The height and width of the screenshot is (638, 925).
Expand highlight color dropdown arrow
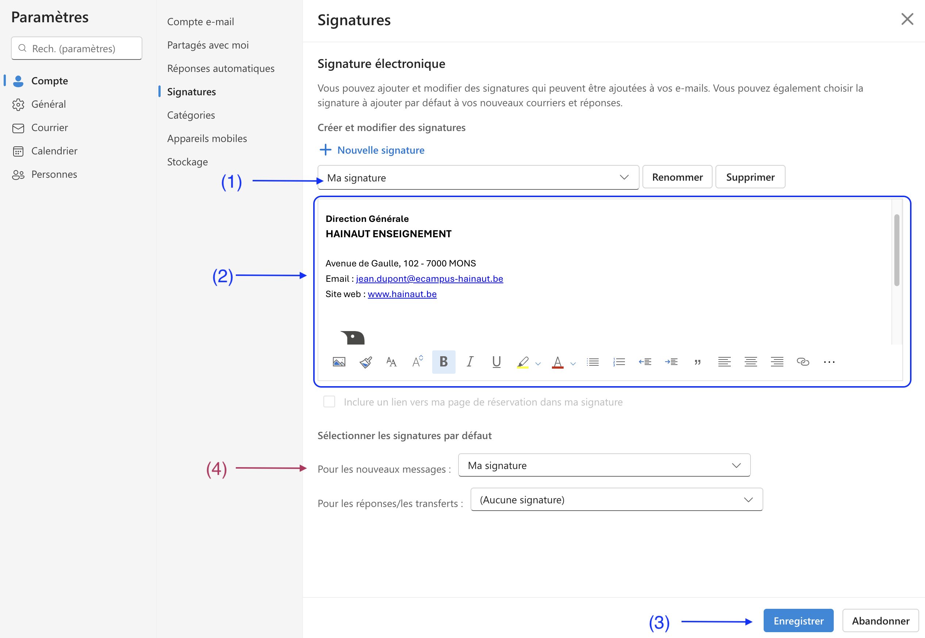tap(538, 364)
